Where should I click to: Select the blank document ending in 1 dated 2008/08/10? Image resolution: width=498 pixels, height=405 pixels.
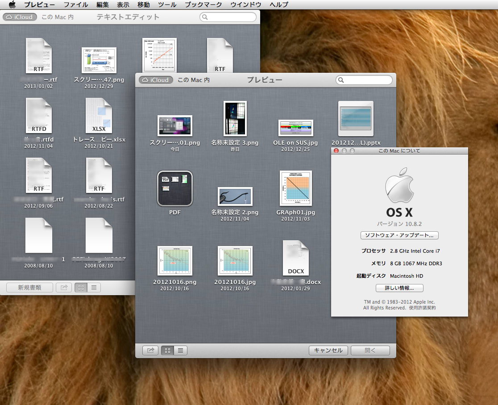[x=38, y=235]
